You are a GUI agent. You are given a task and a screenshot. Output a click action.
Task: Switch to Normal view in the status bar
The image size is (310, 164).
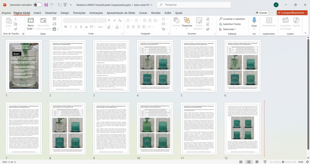click(240, 162)
